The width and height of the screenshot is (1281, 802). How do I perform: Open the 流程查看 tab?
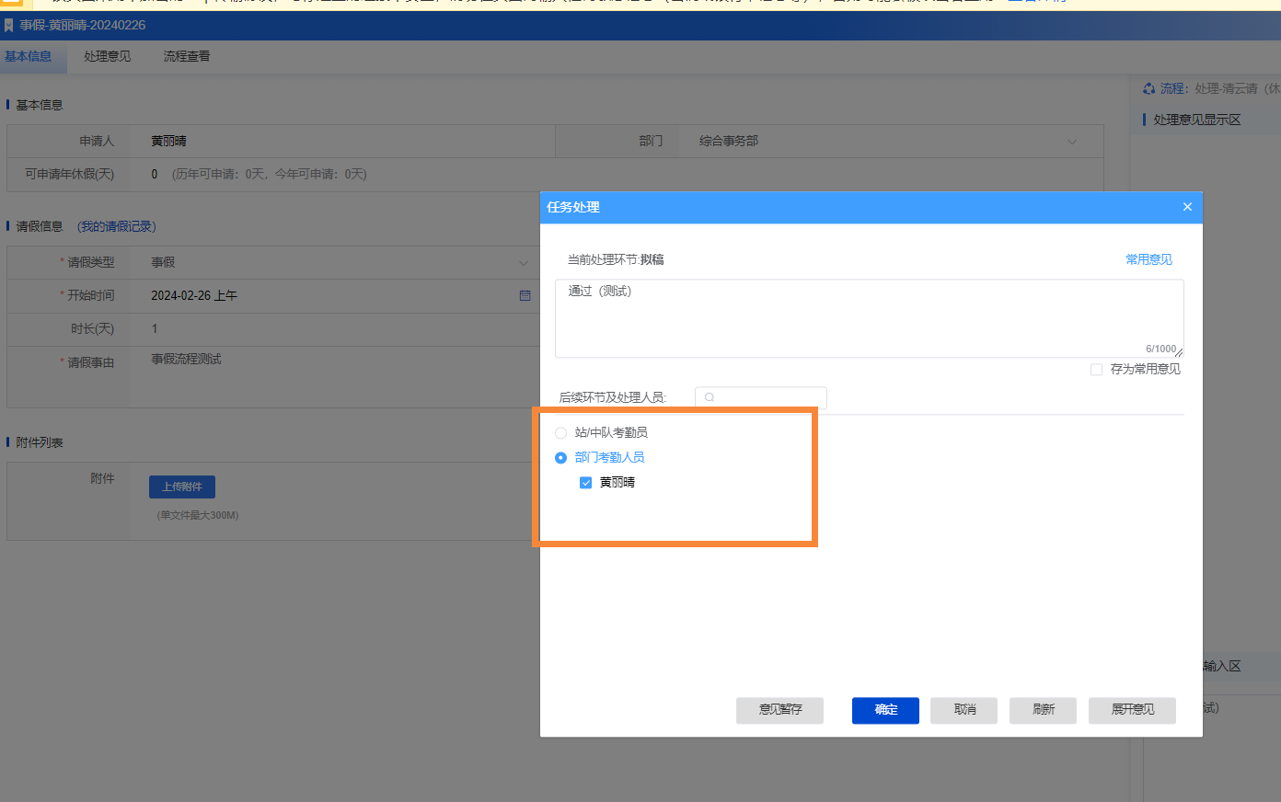tap(187, 56)
